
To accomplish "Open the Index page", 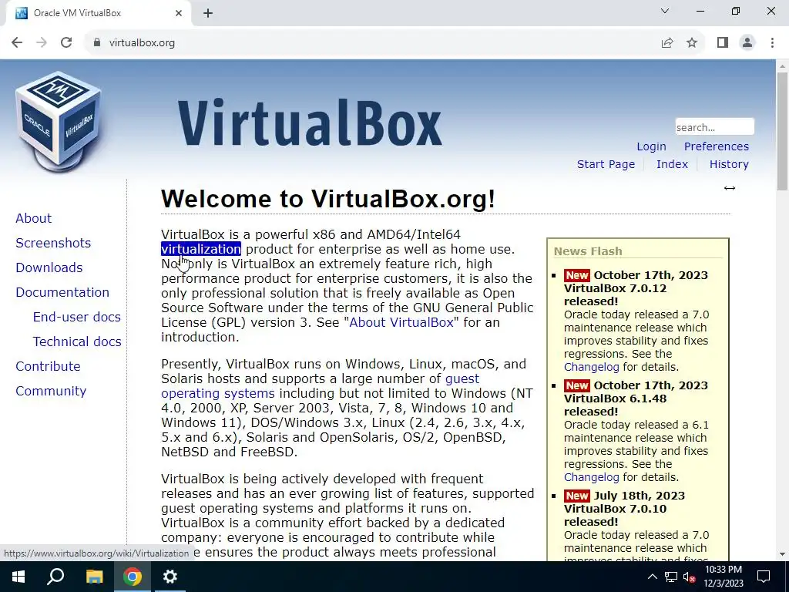I will (672, 164).
